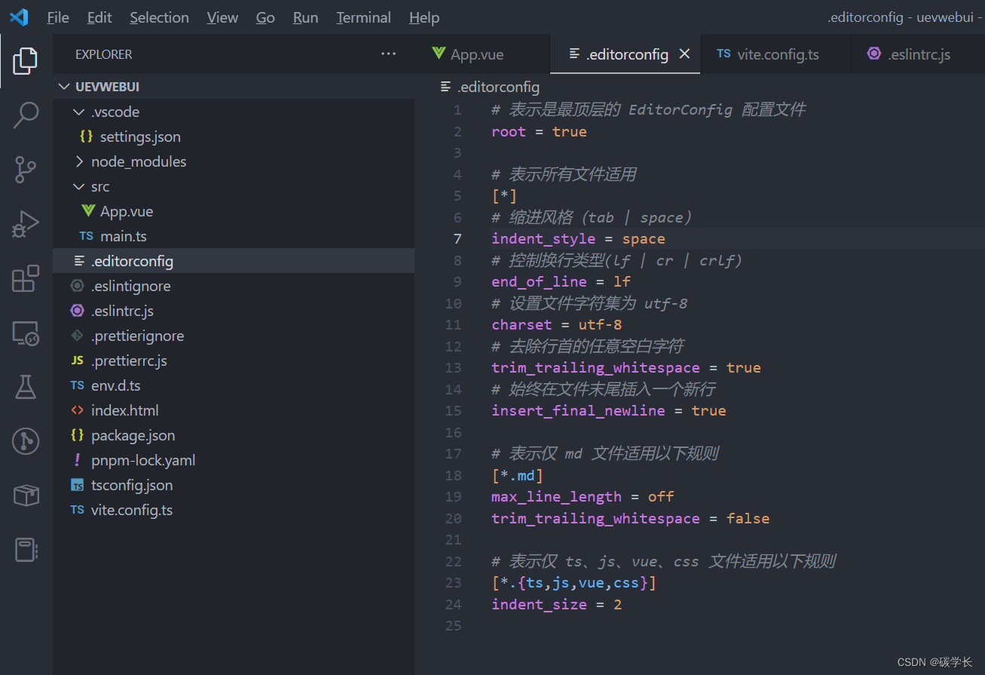Collapse the .vscode folder

[x=79, y=112]
